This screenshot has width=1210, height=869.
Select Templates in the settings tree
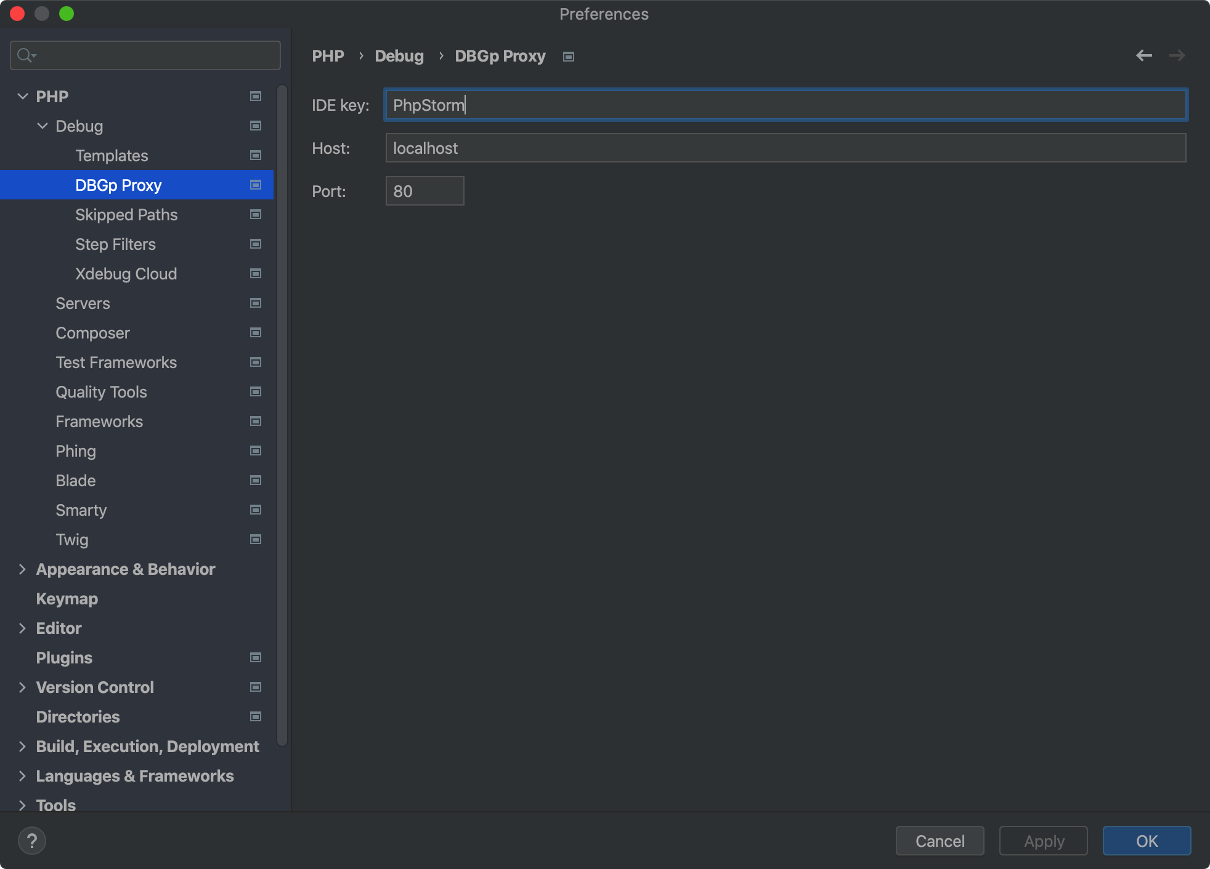[137, 155]
